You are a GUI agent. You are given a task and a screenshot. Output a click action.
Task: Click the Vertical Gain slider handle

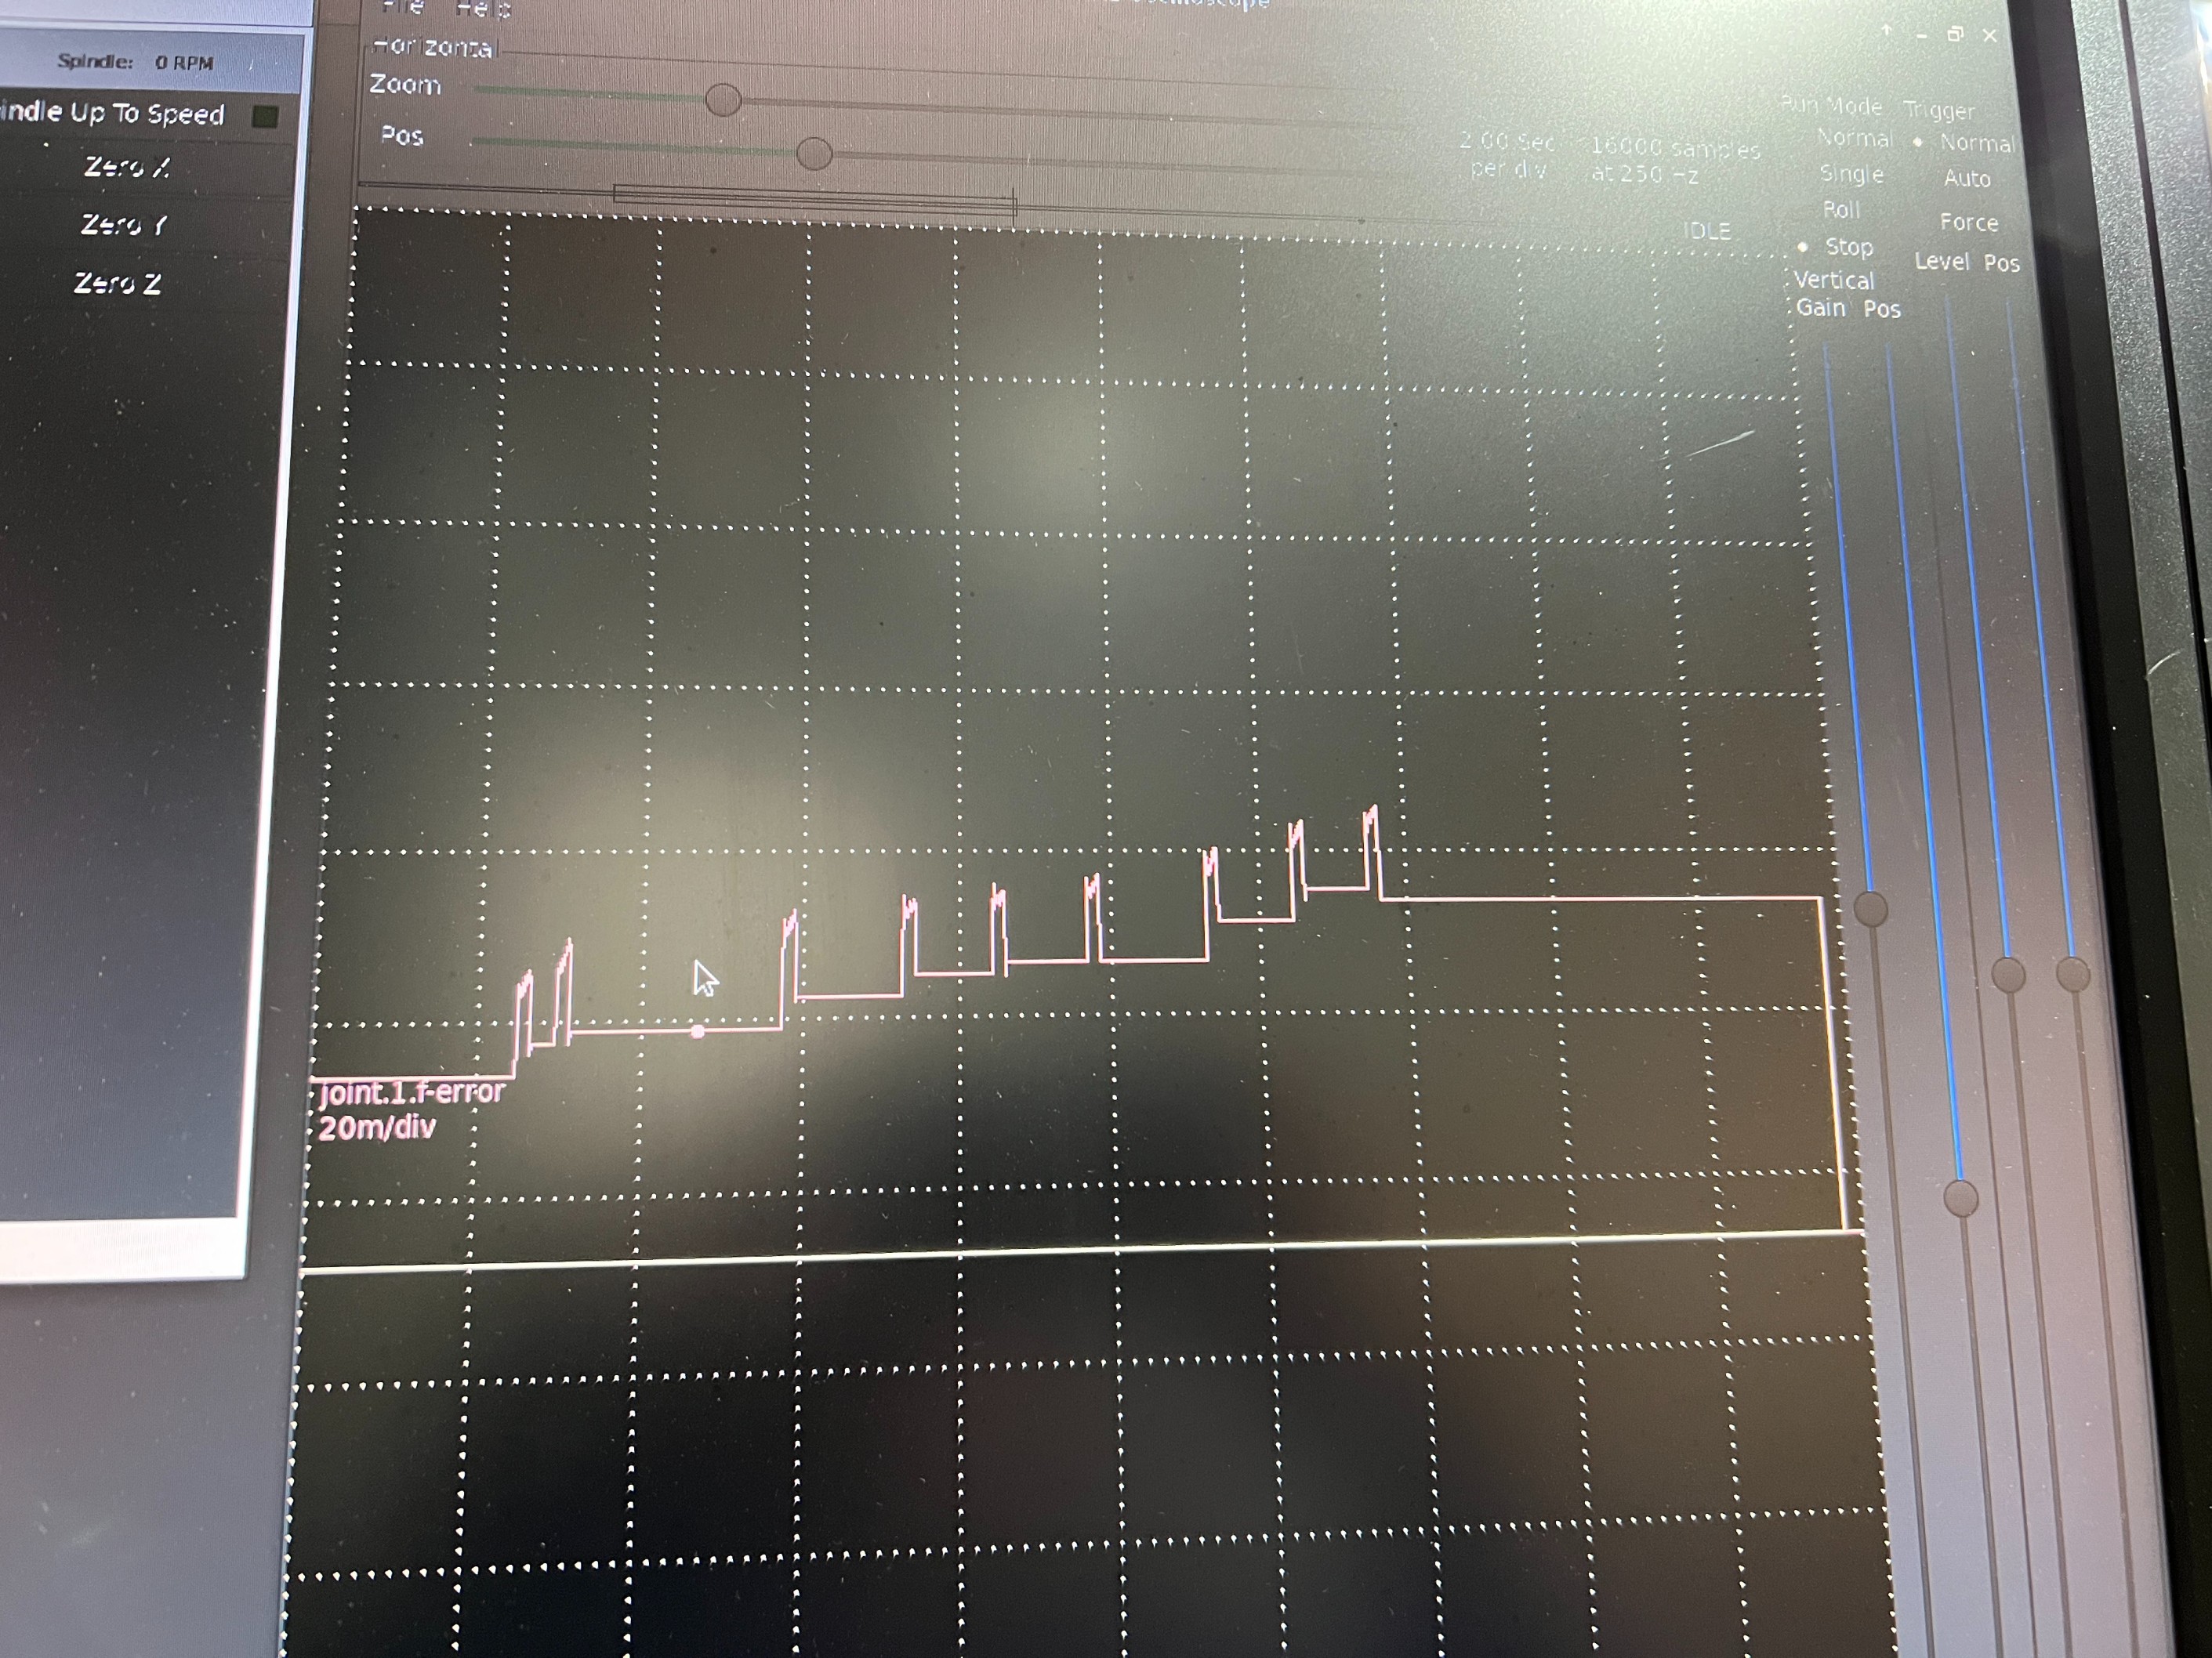[x=1870, y=908]
